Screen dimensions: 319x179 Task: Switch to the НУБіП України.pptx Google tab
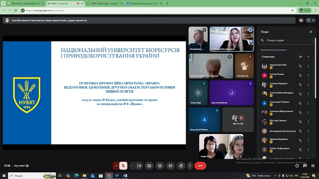[105, 4]
